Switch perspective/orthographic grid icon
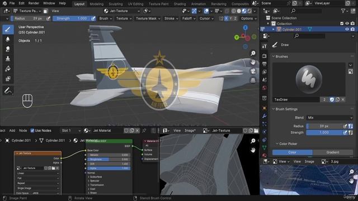Image resolution: width=358 pixels, height=201 pixels. [x=253, y=80]
